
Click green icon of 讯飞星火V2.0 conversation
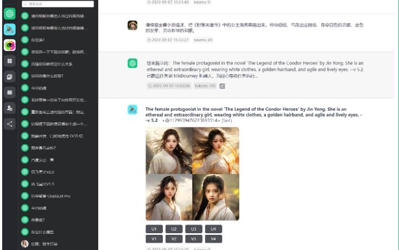[x=24, y=172]
